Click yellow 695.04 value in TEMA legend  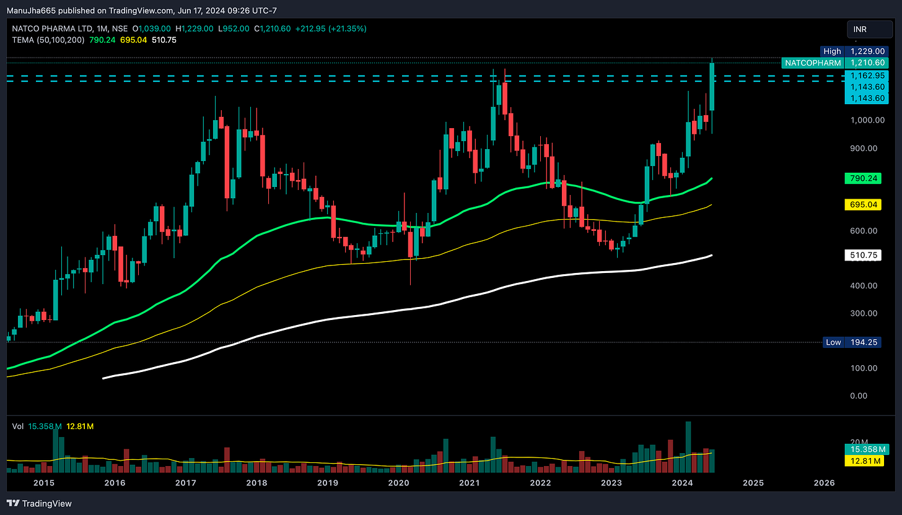[x=134, y=40]
